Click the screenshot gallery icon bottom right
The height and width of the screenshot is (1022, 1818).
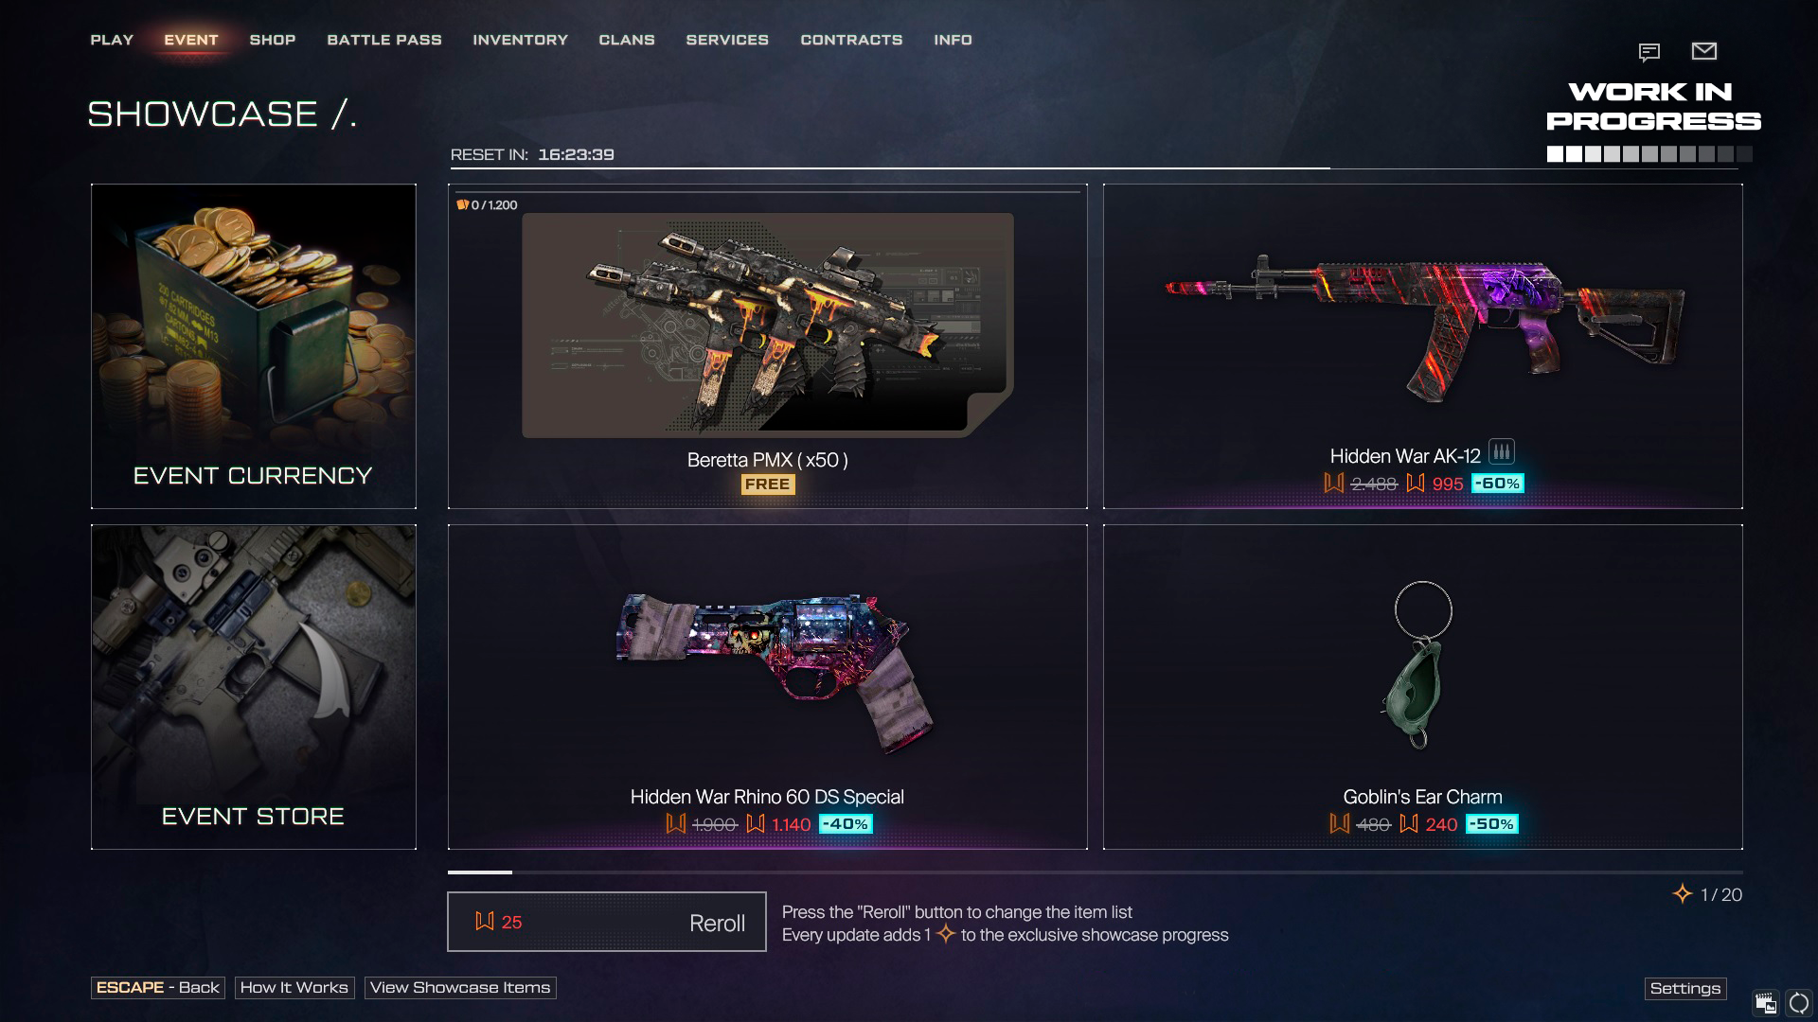coord(1766,1003)
